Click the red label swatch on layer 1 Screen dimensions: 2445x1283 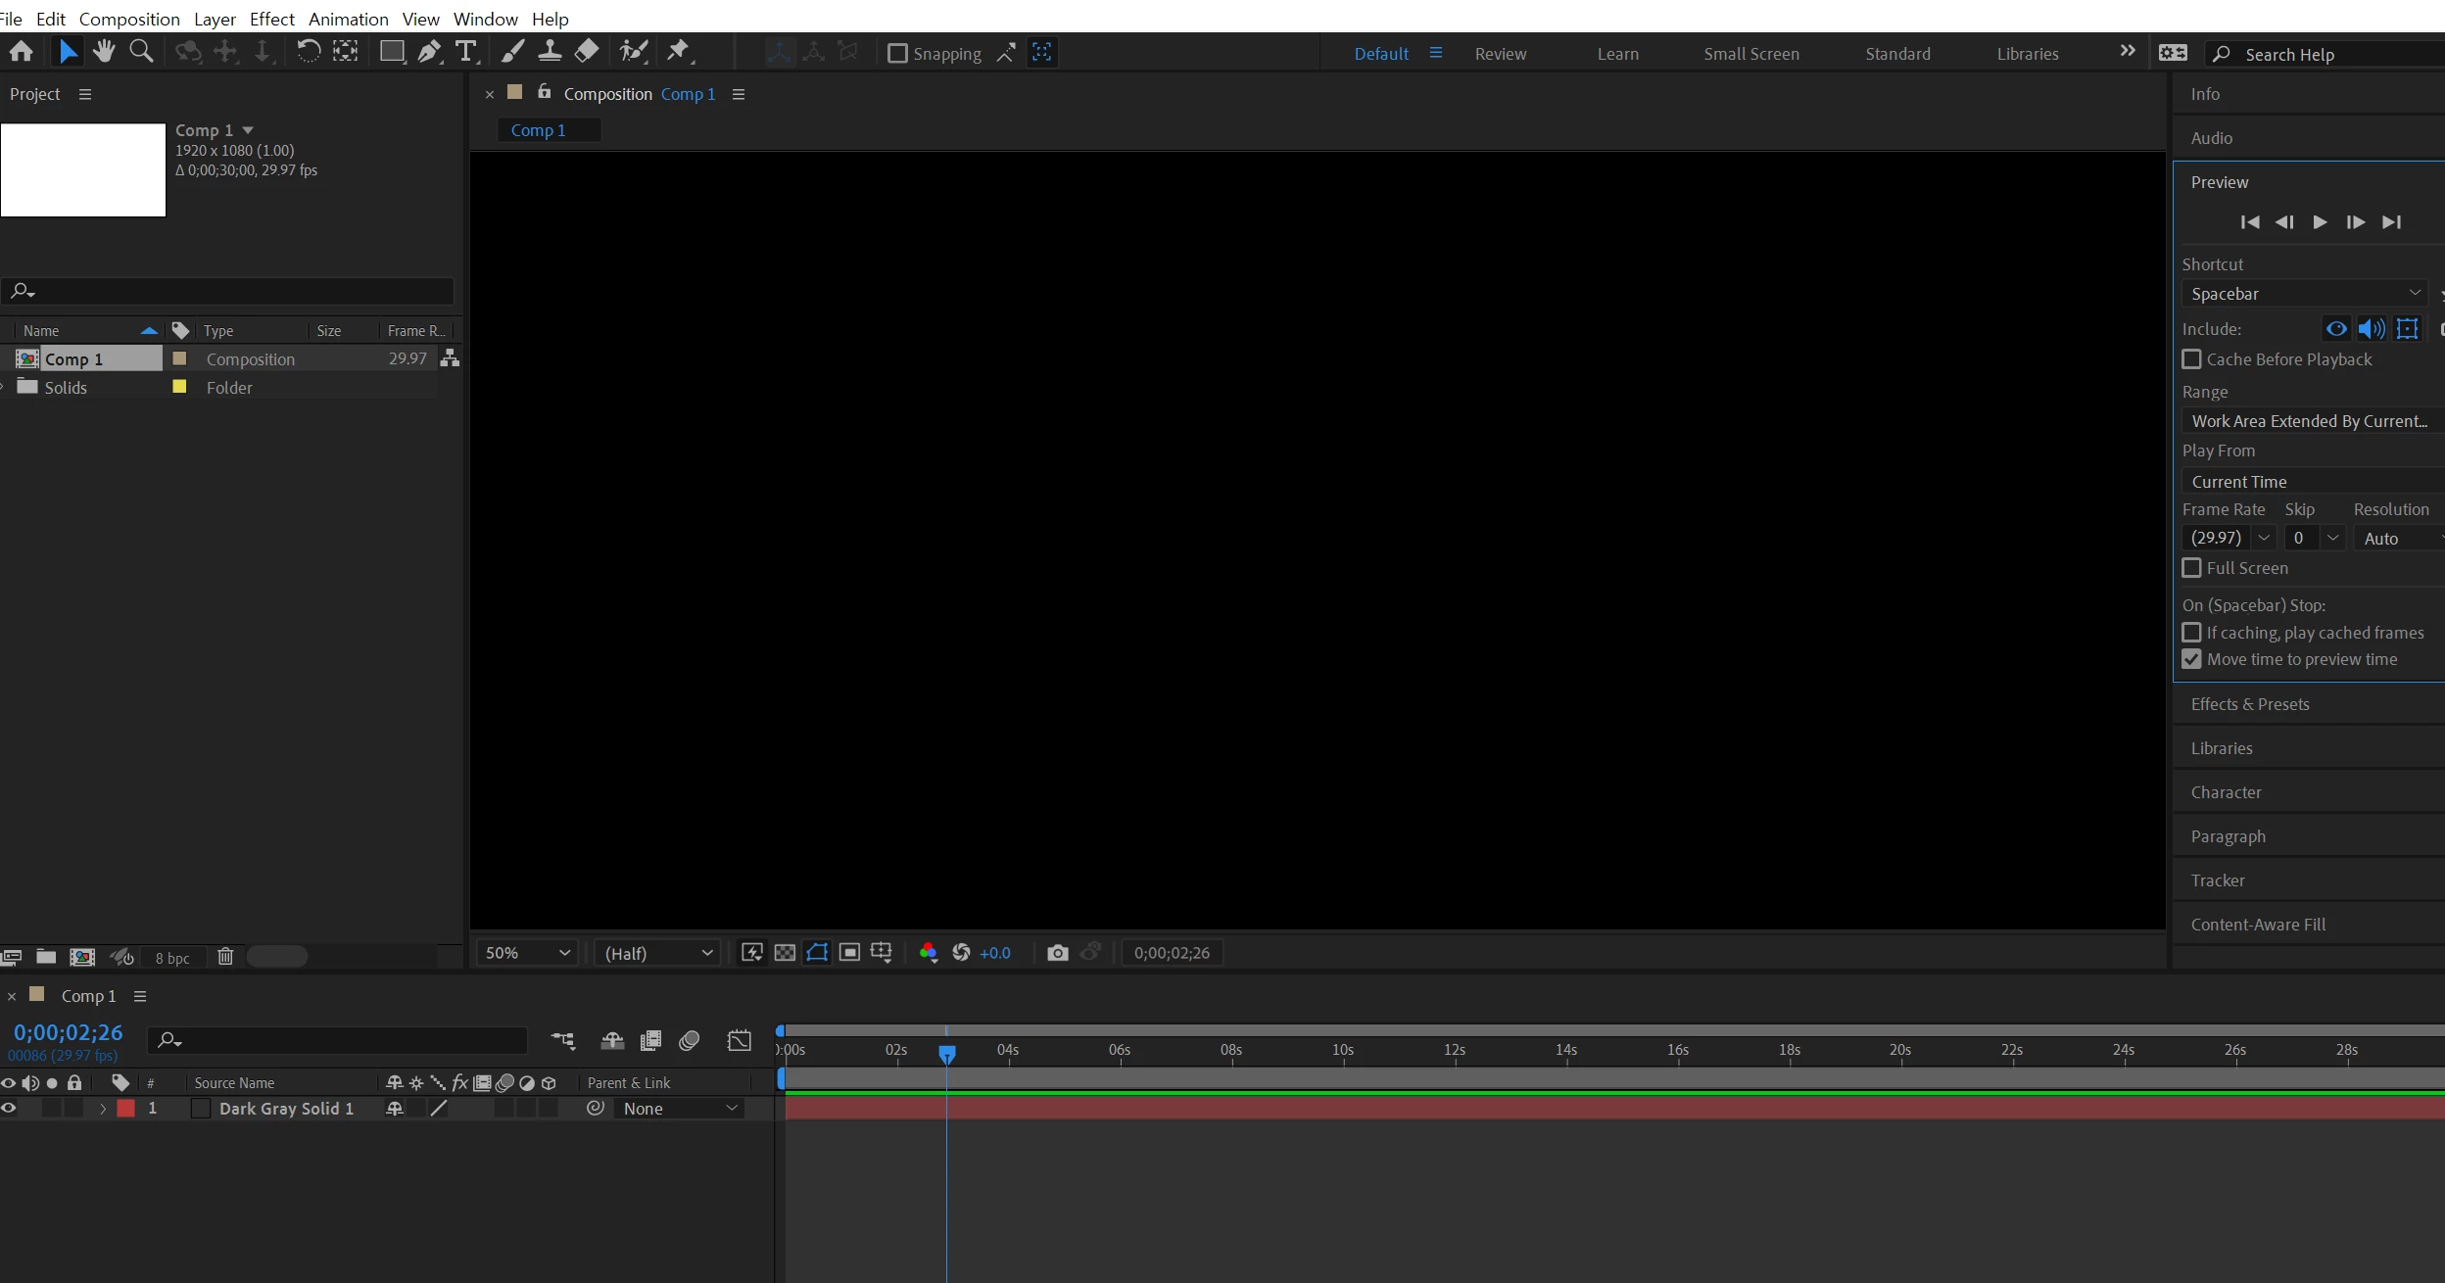pos(126,1109)
